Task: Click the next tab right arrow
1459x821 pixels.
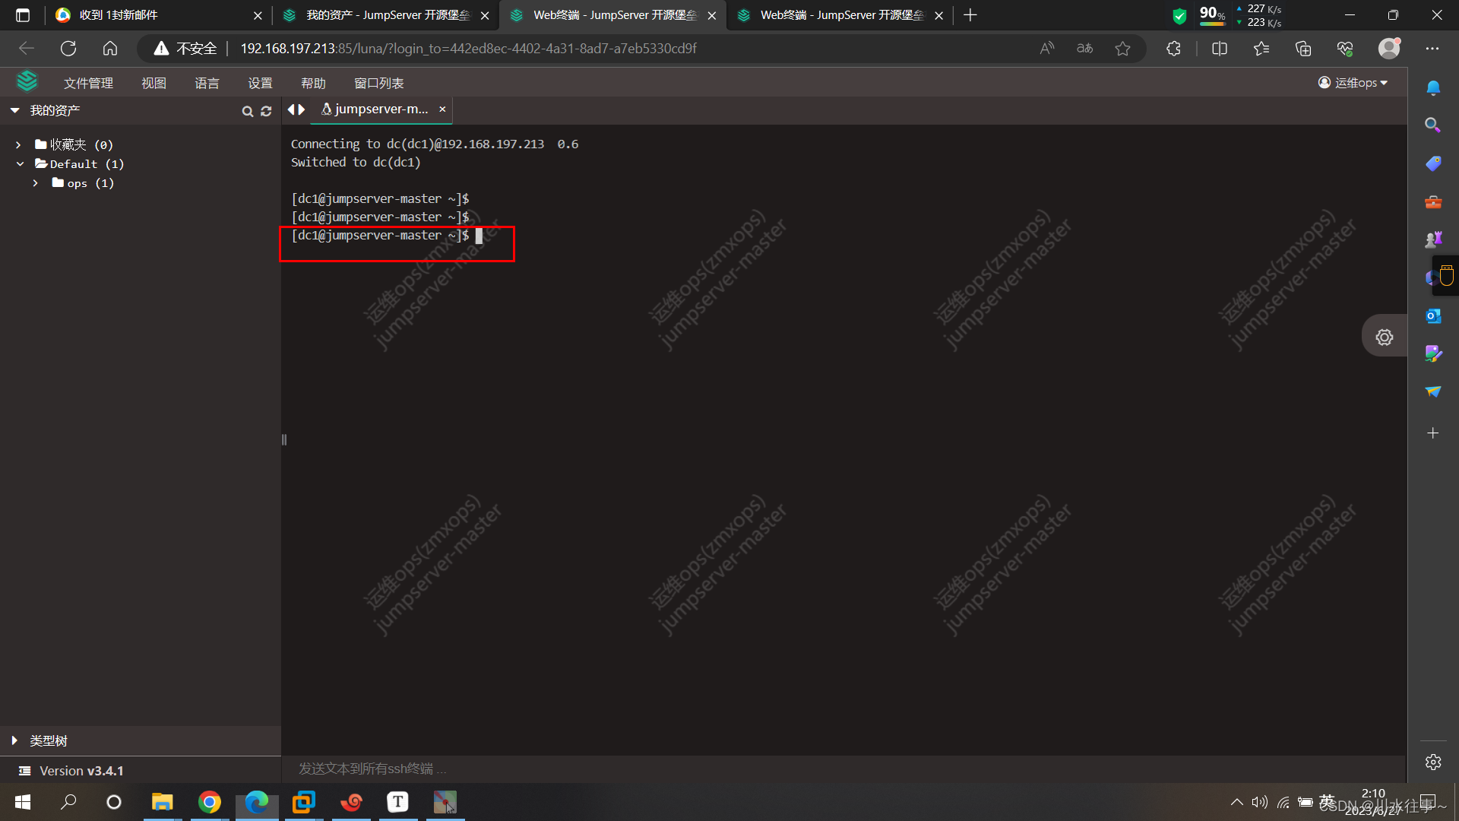Action: coord(302,109)
